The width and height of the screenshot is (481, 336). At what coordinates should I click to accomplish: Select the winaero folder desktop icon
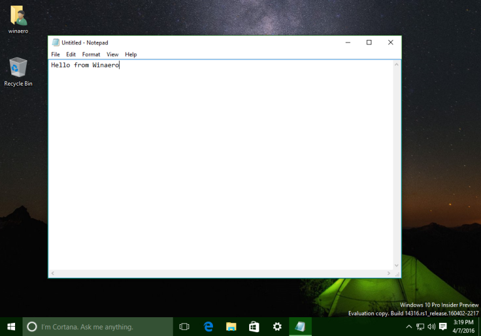click(18, 19)
